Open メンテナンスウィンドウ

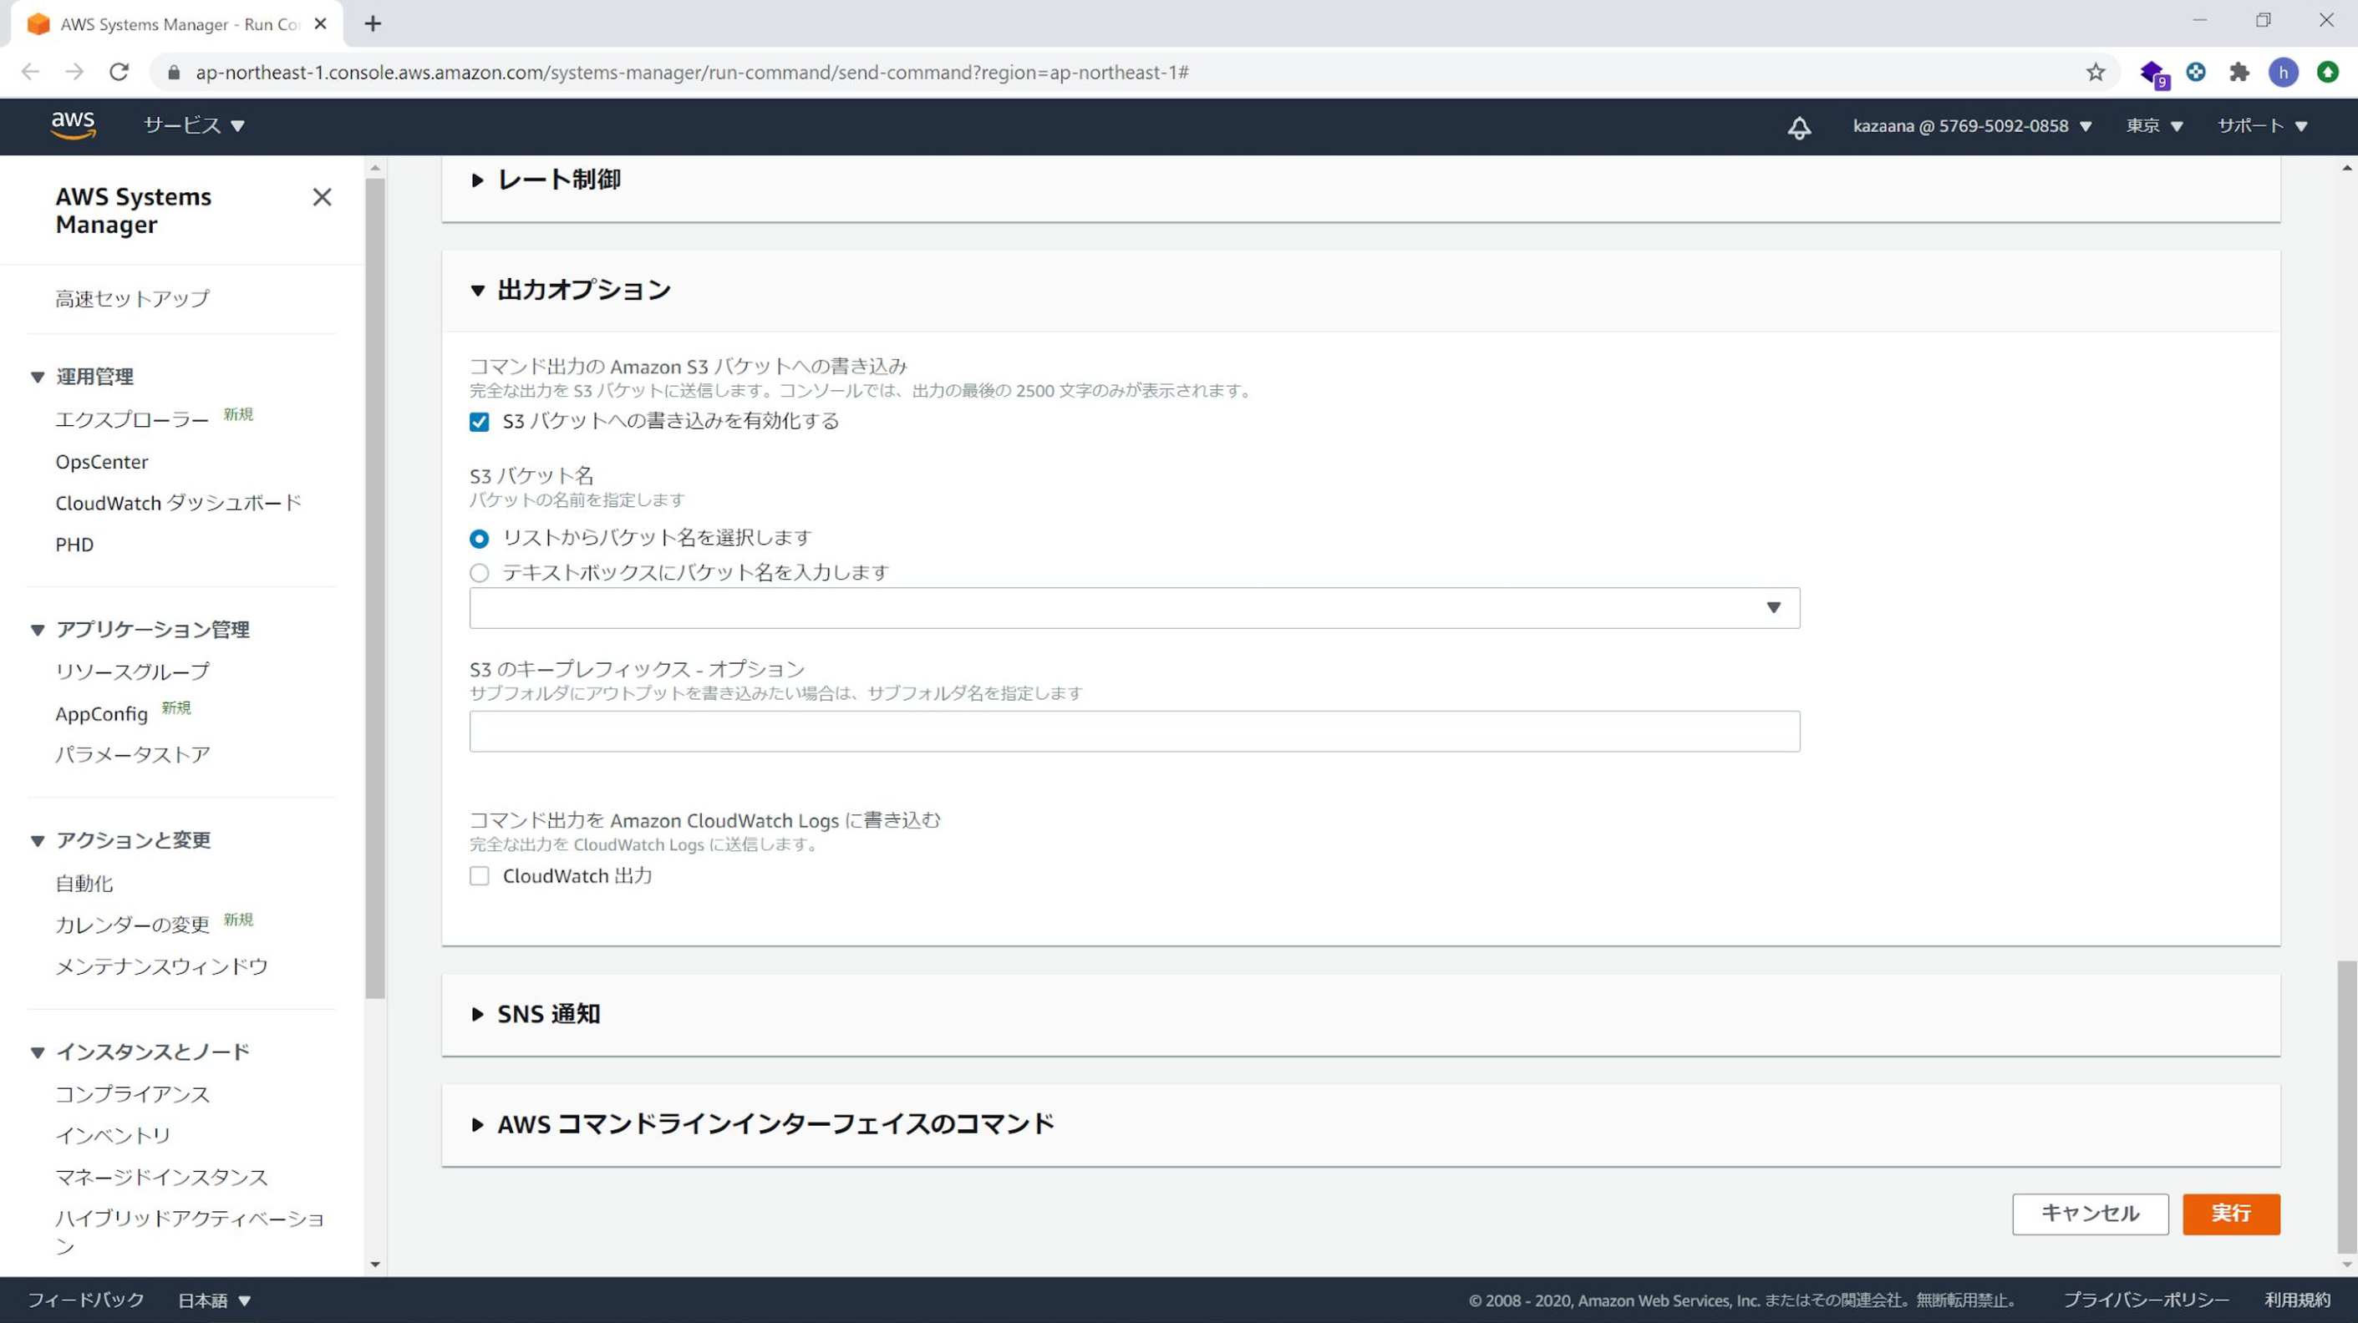(161, 967)
